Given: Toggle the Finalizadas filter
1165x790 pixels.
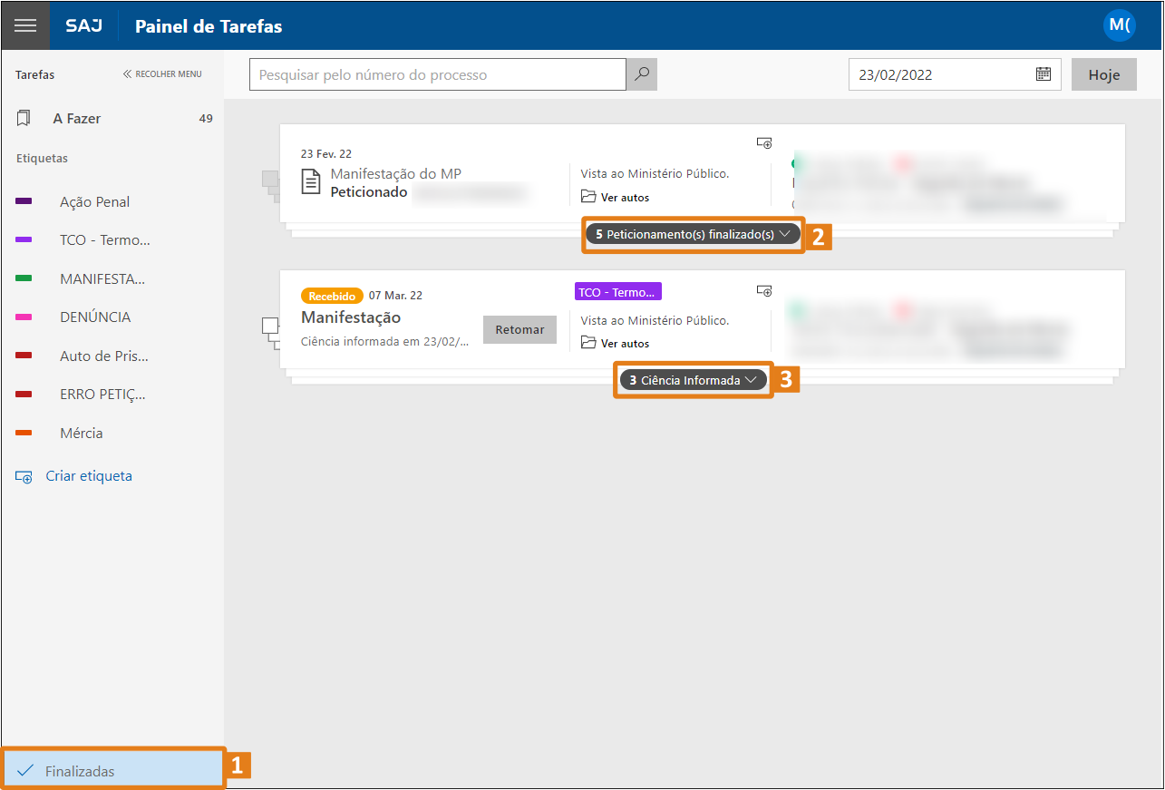Looking at the screenshot, I should click(80, 771).
